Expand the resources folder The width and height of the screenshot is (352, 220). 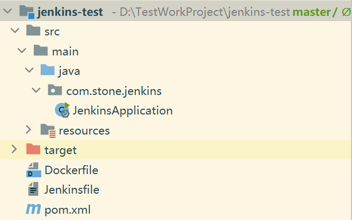[29, 129]
